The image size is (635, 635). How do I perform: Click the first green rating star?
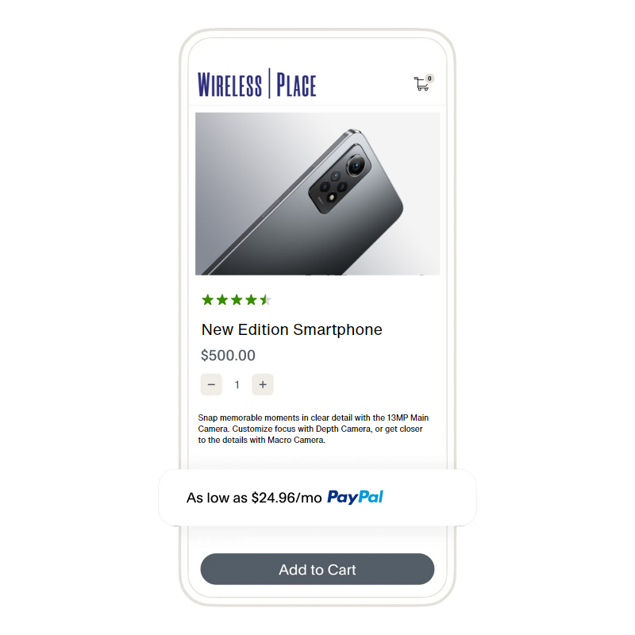click(208, 300)
